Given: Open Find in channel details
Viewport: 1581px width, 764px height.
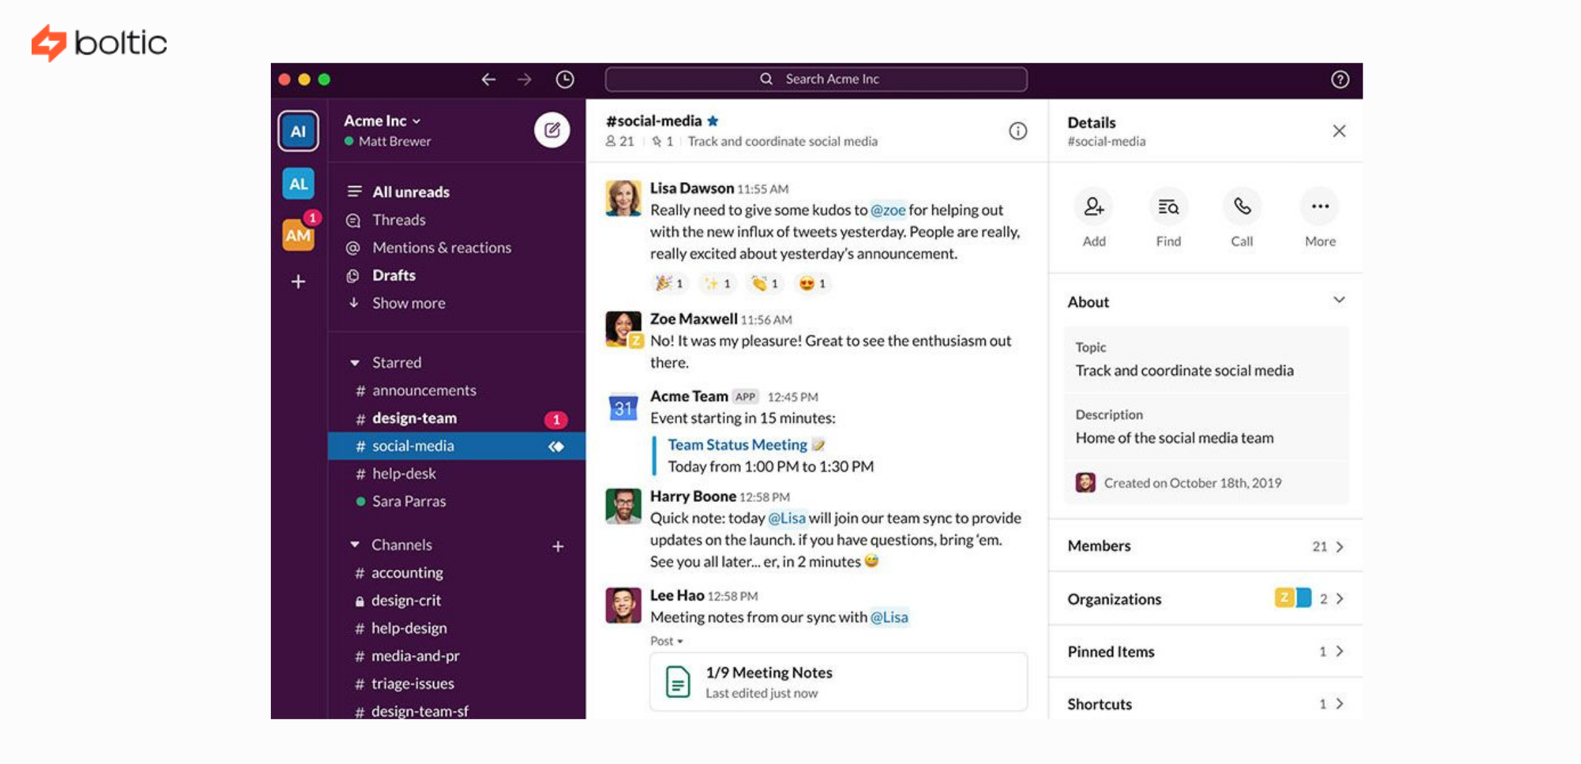Looking at the screenshot, I should pyautogui.click(x=1168, y=206).
